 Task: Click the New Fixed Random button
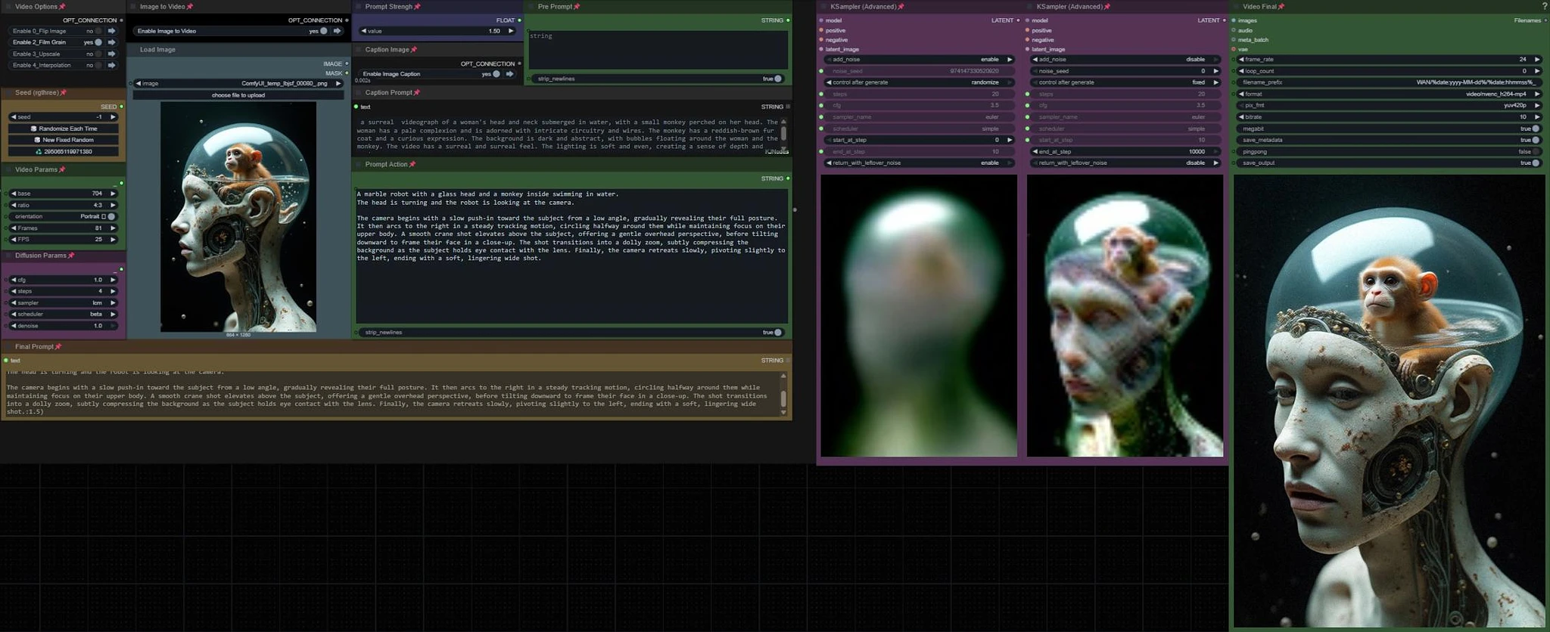64,141
